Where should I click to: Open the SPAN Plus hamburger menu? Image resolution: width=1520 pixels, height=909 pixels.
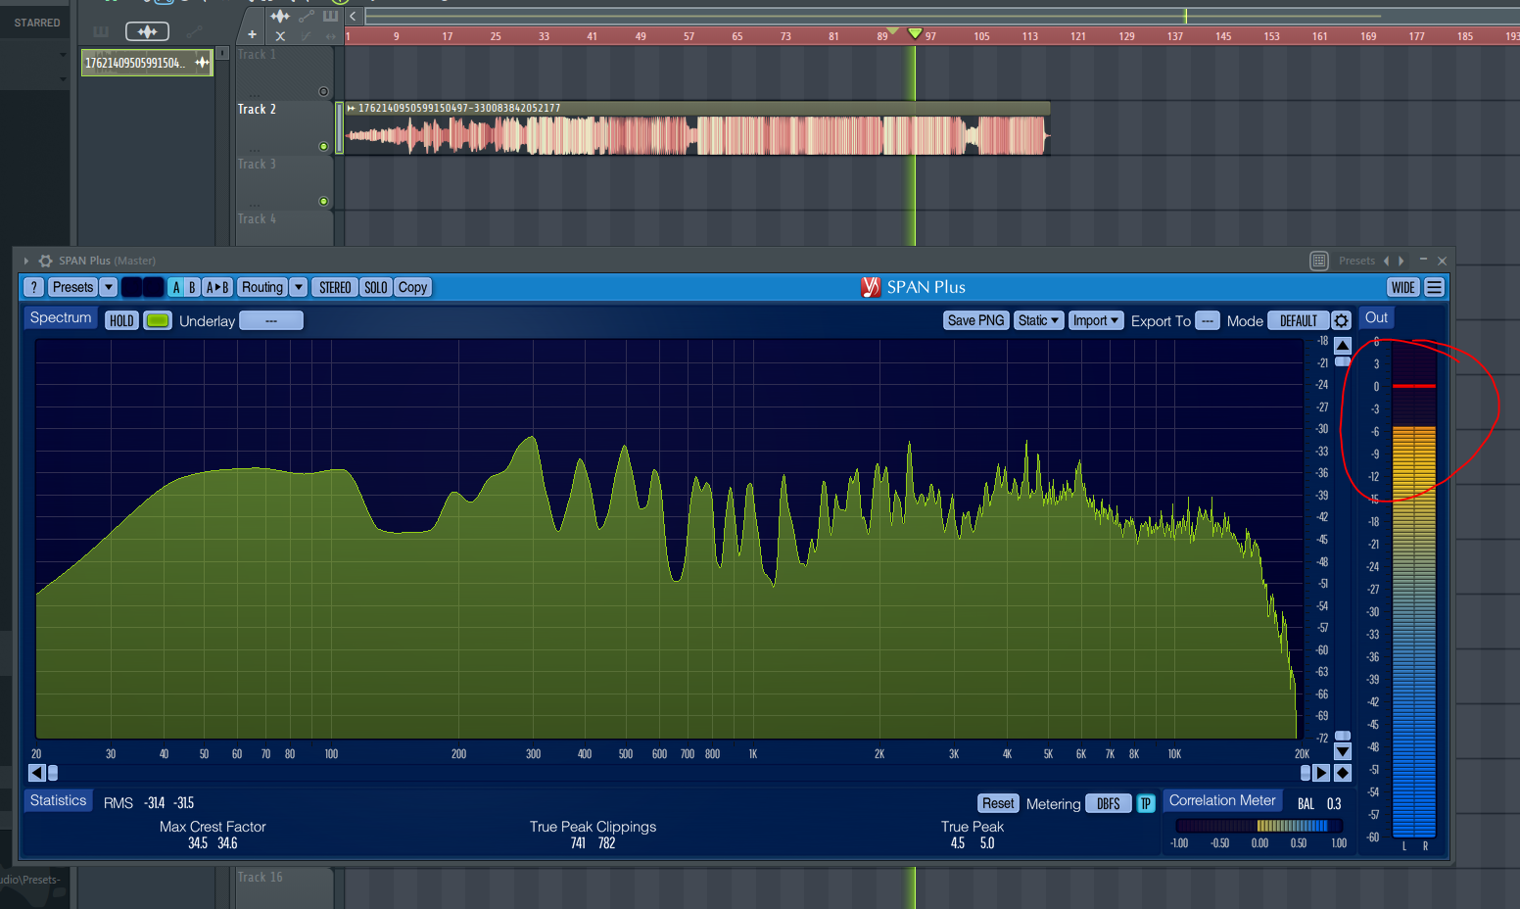(1434, 287)
